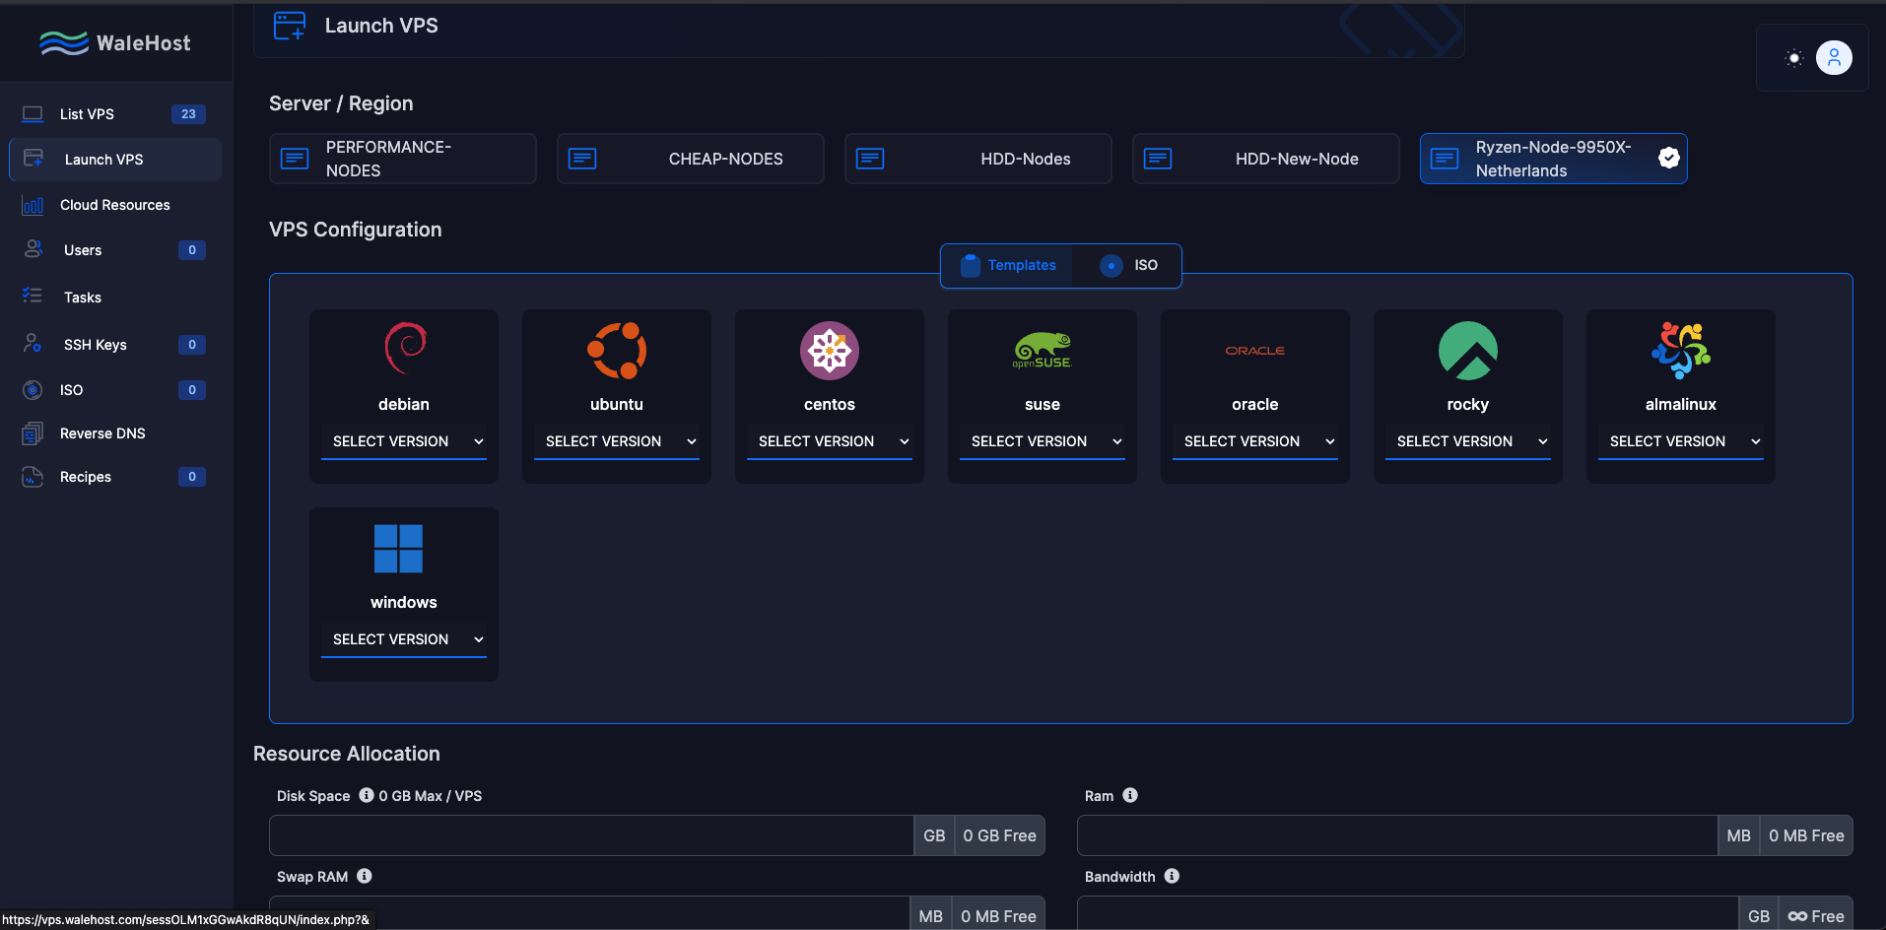Click the Launch VPS header icon
The width and height of the screenshot is (1886, 930).
[x=290, y=26]
